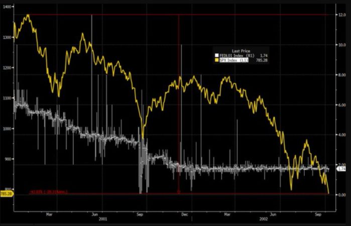Click the 12.00 label on right axis
Screen dimensions: 351x226
pos(342,15)
